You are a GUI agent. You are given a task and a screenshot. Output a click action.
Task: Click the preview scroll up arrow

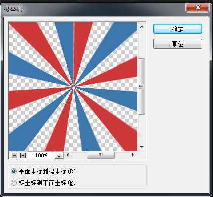[x=141, y=27]
